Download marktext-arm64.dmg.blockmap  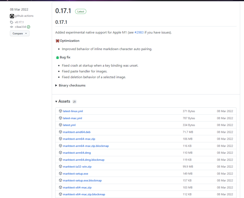[x=84, y=160]
